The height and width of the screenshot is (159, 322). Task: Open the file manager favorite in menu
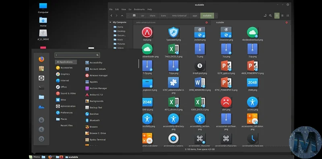[x=41, y=97]
